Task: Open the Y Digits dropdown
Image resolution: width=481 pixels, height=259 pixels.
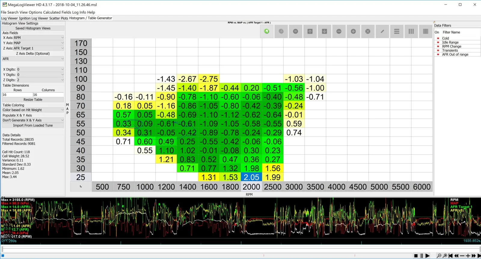Action: (x=40, y=75)
